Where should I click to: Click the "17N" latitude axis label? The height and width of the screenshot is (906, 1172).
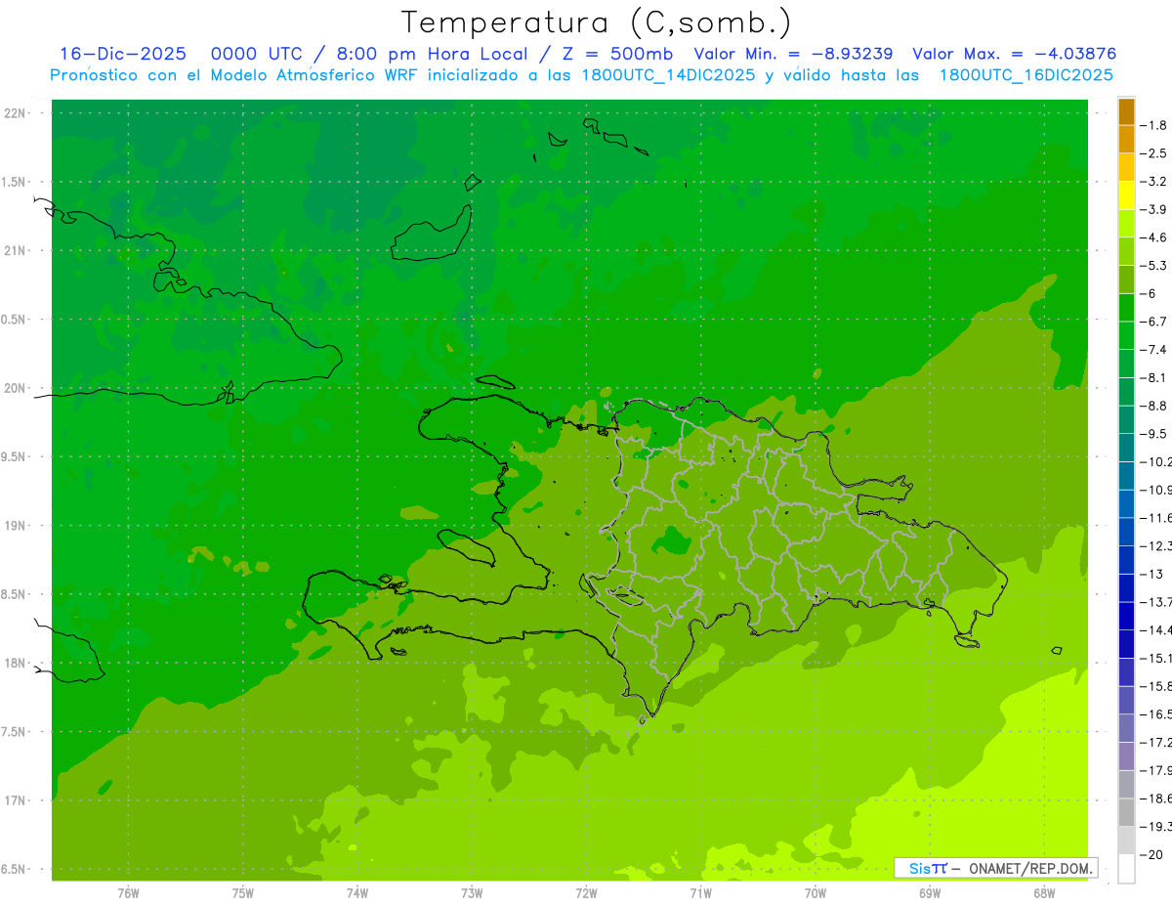tap(16, 800)
